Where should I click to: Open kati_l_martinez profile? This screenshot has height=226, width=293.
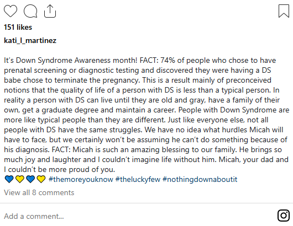[30, 40]
